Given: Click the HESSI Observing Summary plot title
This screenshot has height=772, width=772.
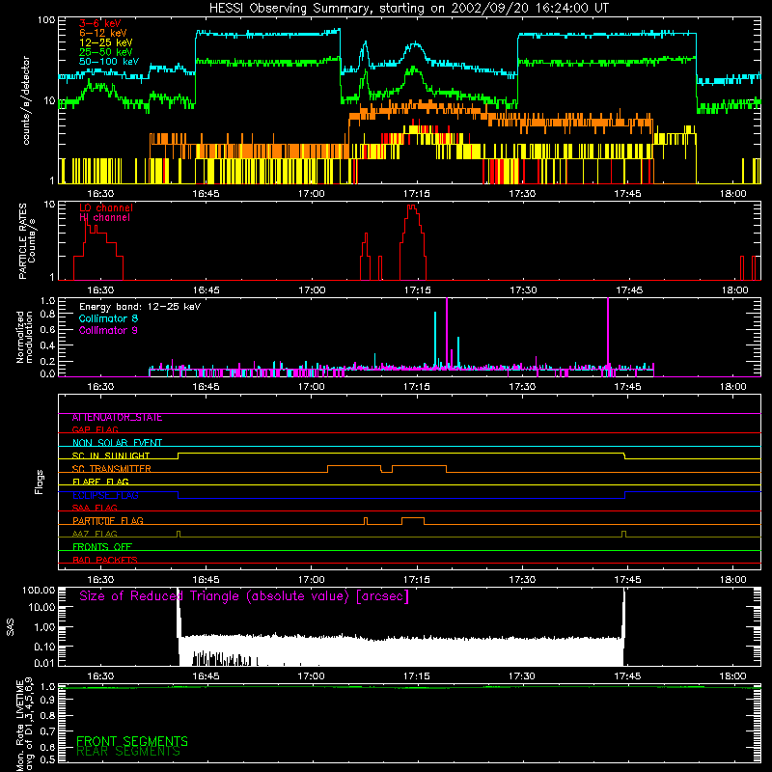Looking at the screenshot, I should point(408,9).
